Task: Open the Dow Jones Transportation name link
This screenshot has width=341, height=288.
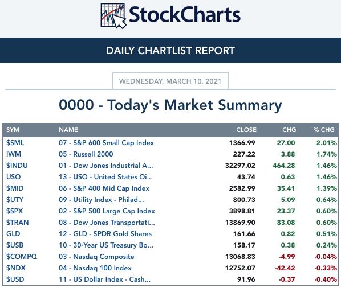Action: [x=107, y=223]
